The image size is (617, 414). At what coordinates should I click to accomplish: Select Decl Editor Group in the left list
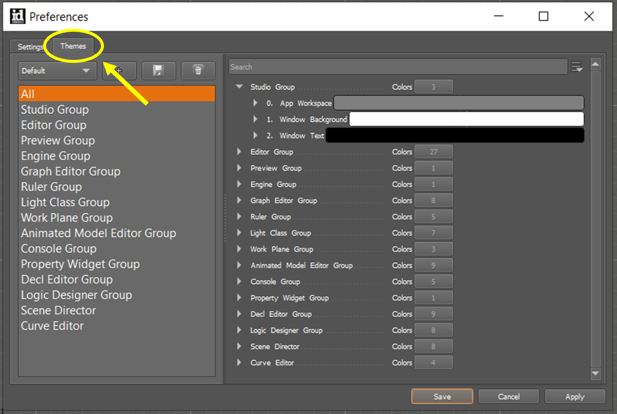(x=117, y=279)
